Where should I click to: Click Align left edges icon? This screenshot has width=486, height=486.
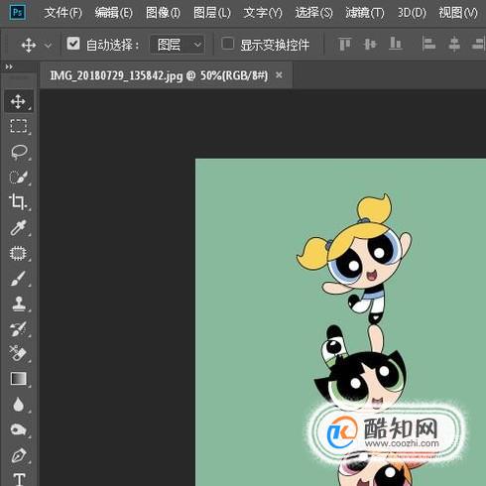pyautogui.click(x=428, y=44)
